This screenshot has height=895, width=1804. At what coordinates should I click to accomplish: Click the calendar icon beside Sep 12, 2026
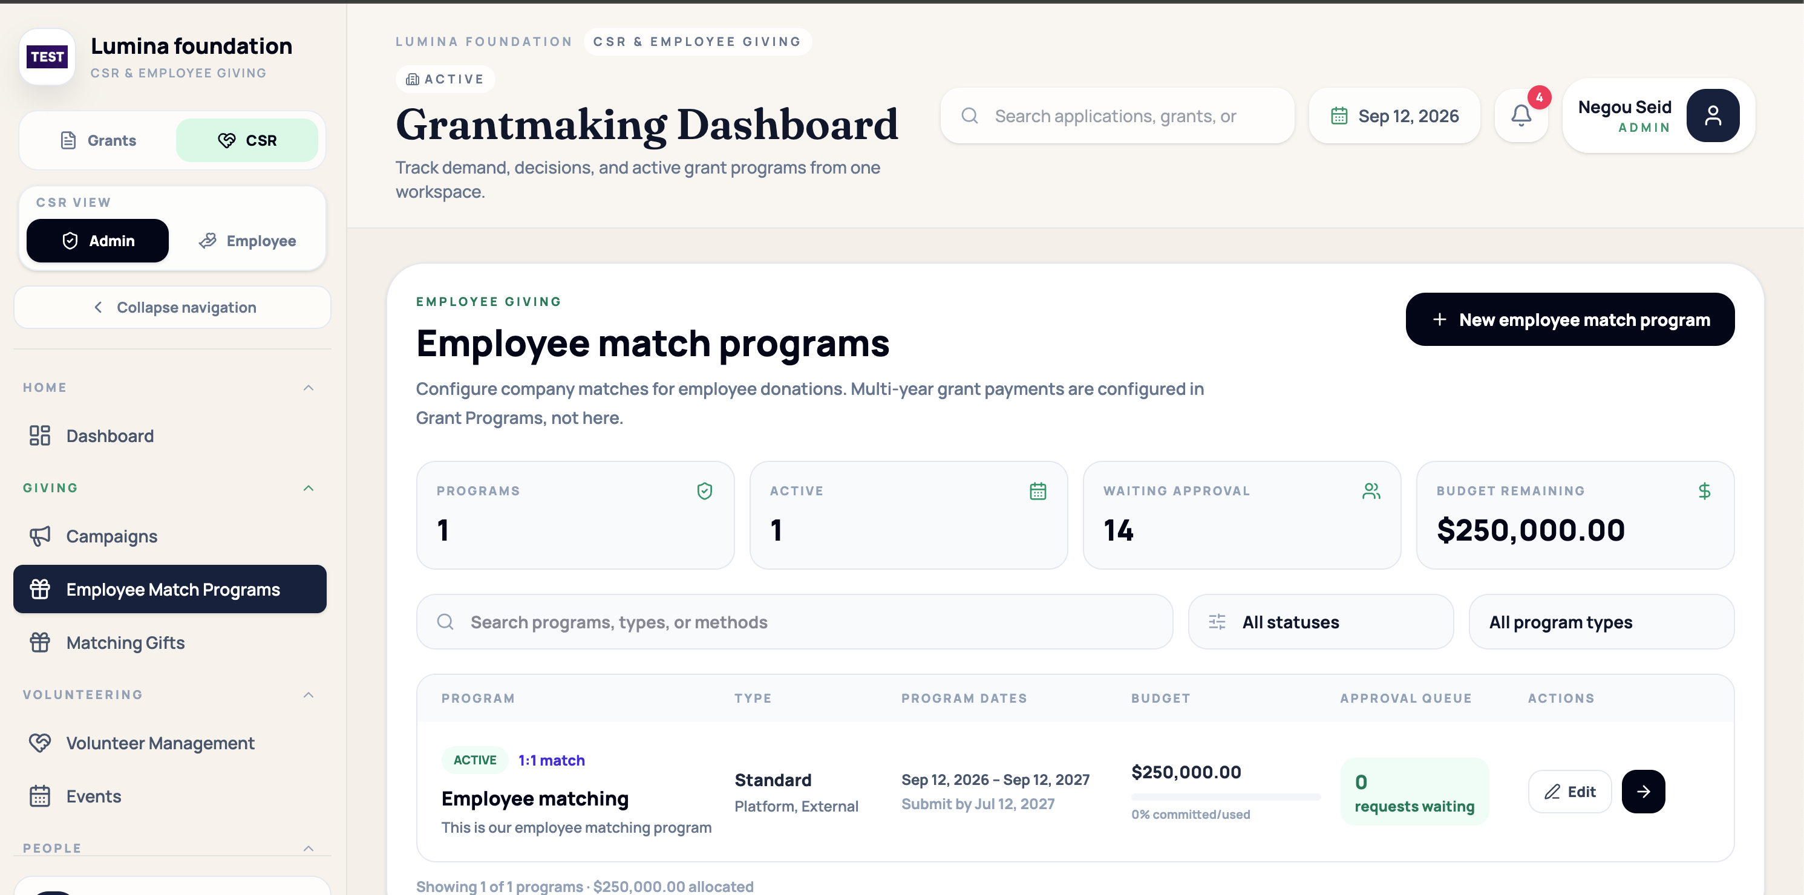1338,116
